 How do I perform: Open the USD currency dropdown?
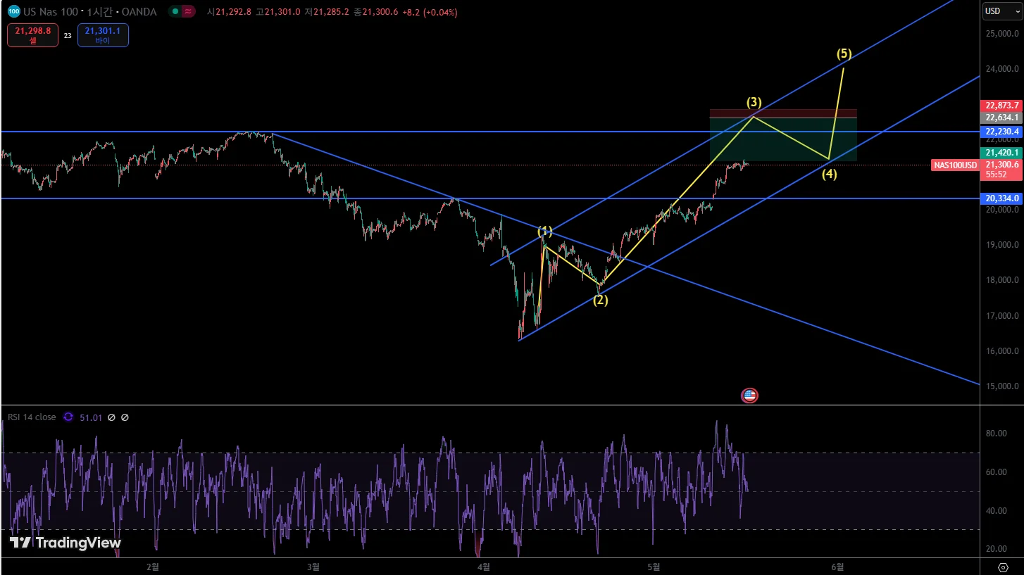coord(1002,11)
